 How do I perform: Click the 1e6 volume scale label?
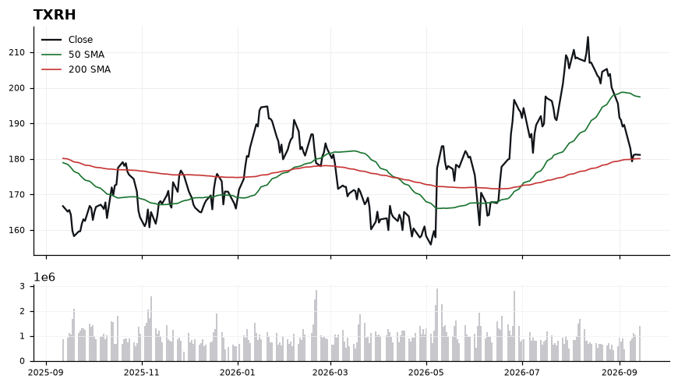pos(44,278)
